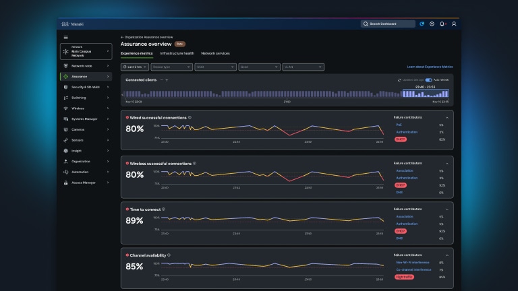Viewport: 518px width, 291px height.
Task: Click the Assurance sidebar icon
Action: [x=65, y=77]
